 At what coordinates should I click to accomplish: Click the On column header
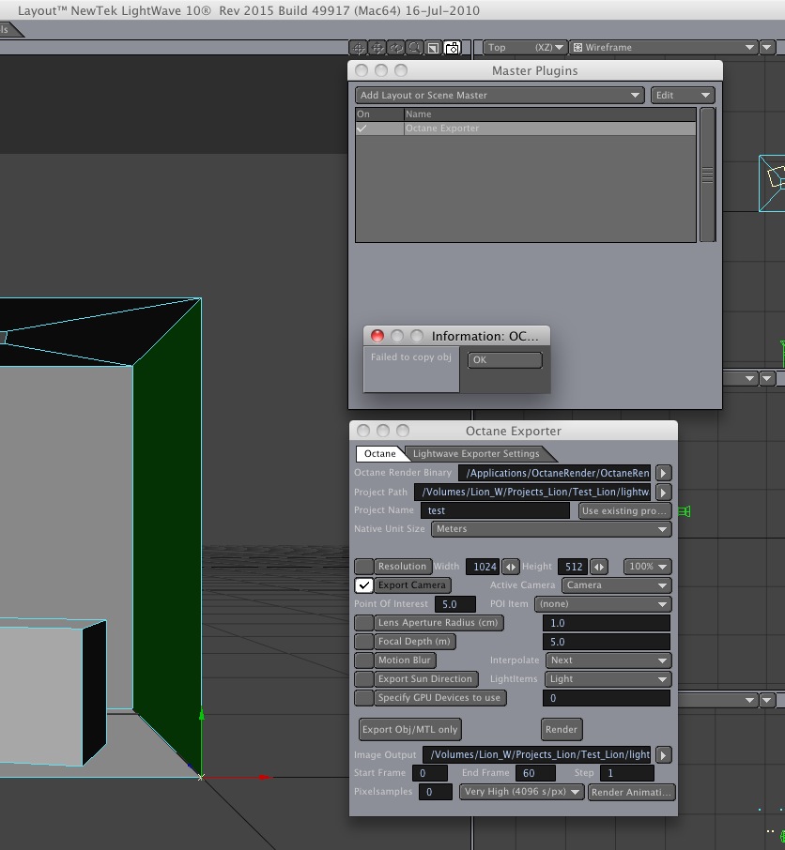379,114
